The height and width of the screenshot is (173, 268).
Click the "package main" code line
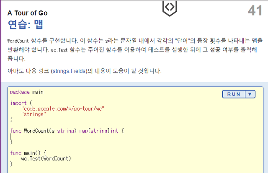[27, 92]
